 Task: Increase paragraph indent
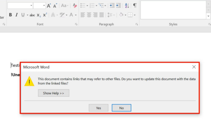(x=118, y=6)
